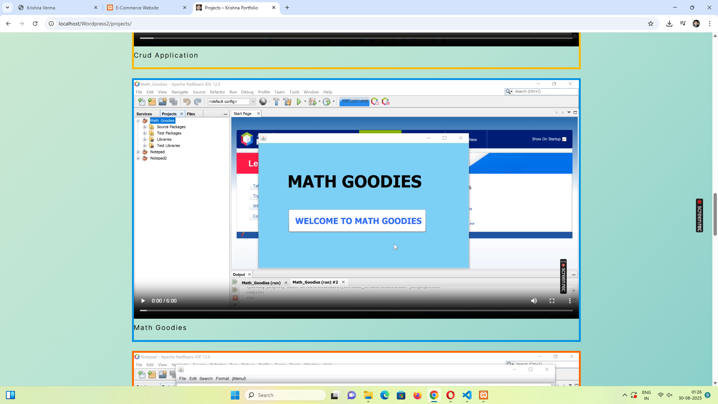718x404 pixels.
Task: Switch to Files tab in video panel
Action: [x=191, y=114]
